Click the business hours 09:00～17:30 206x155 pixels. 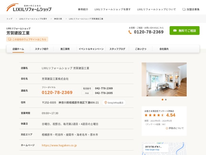[x=50, y=113]
